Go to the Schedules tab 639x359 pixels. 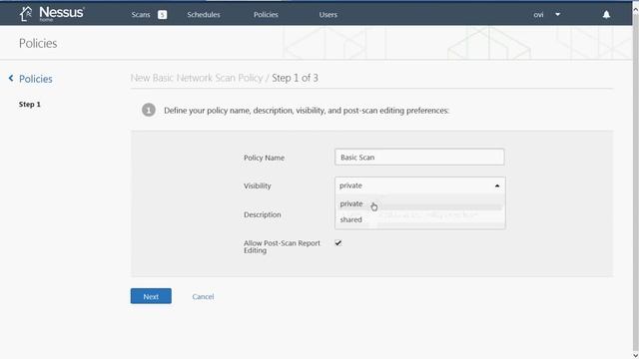[204, 15]
